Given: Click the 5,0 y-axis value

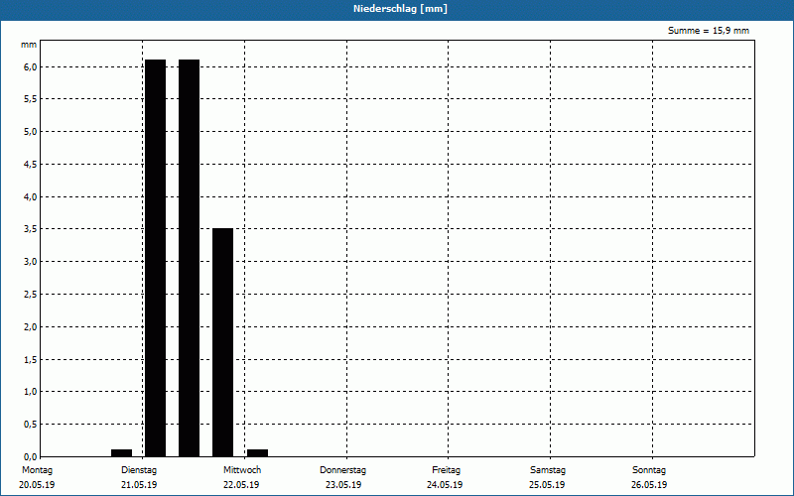Looking at the screenshot, I should (30, 132).
